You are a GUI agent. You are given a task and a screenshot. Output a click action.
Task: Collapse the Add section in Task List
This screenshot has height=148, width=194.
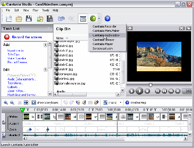coord(45,45)
